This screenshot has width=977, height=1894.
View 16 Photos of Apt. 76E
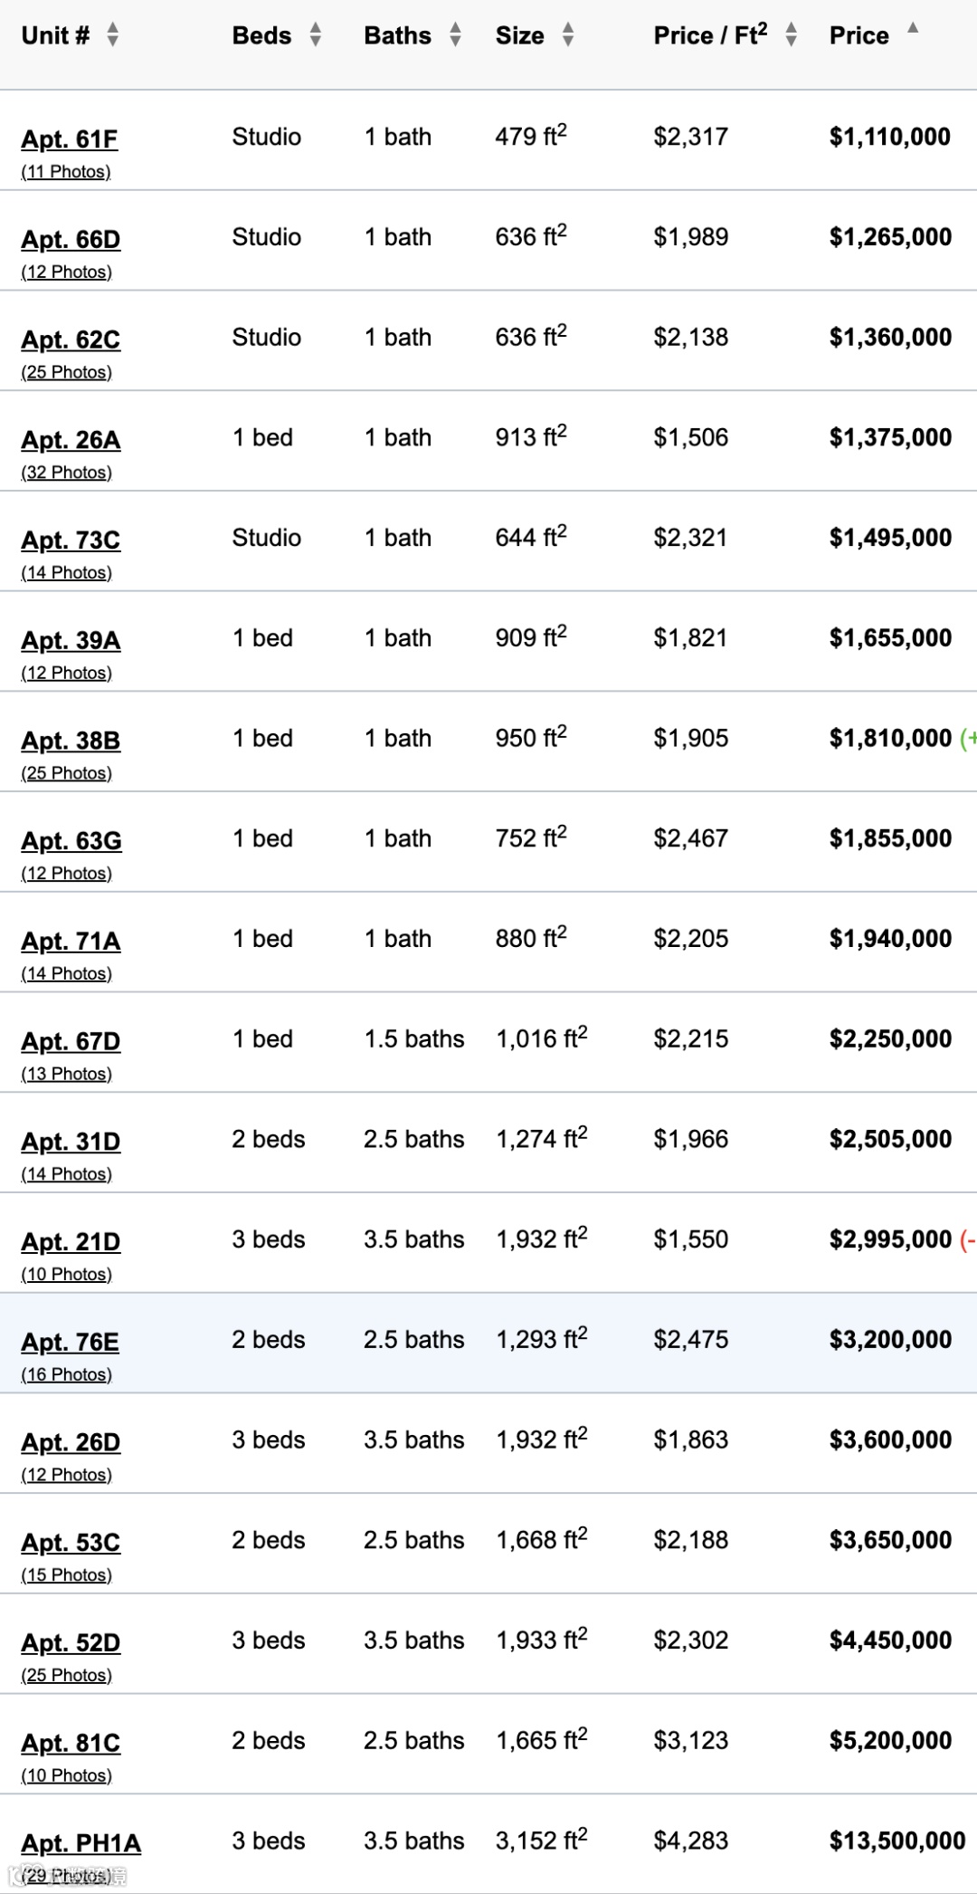pyautogui.click(x=67, y=1375)
